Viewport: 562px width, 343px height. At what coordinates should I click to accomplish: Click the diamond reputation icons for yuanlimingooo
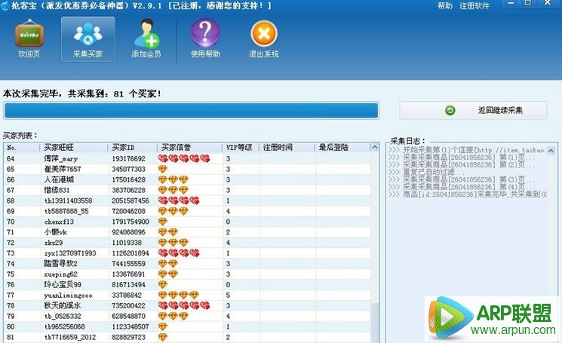tap(179, 295)
